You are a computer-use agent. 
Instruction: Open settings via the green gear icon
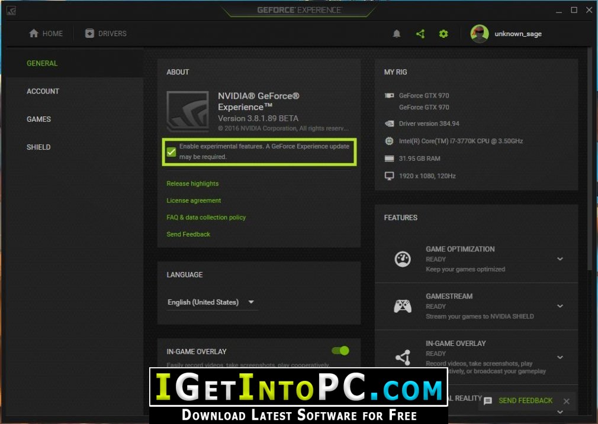coord(443,34)
